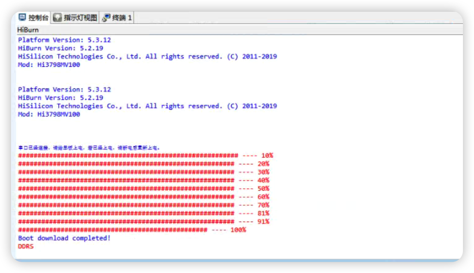Click the 10% progress line
The height and width of the screenshot is (273, 474).
pos(145,156)
